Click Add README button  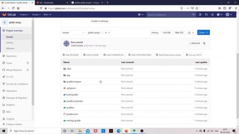pos(71,55)
